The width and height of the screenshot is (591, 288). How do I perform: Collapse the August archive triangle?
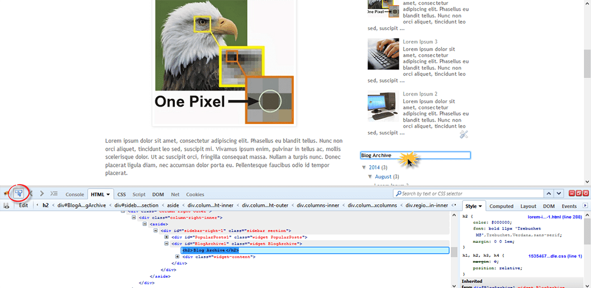pyautogui.click(x=370, y=176)
